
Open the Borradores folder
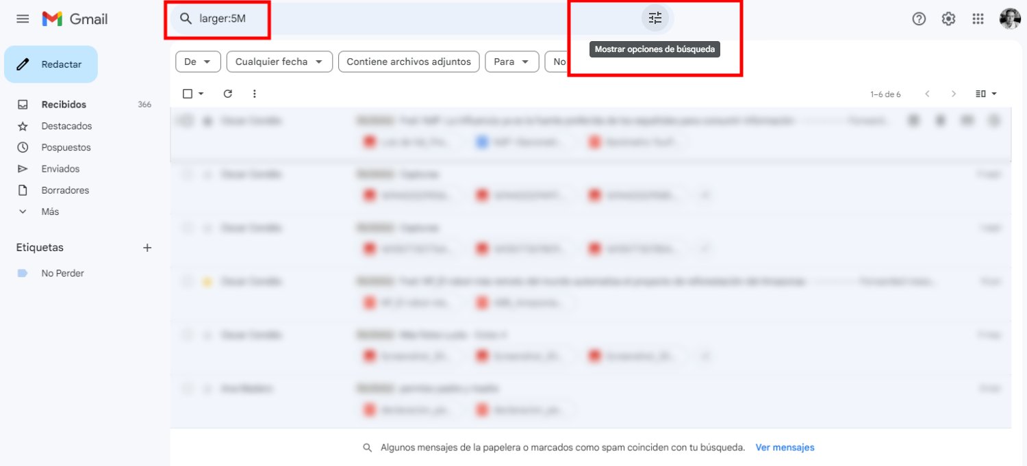click(x=65, y=190)
